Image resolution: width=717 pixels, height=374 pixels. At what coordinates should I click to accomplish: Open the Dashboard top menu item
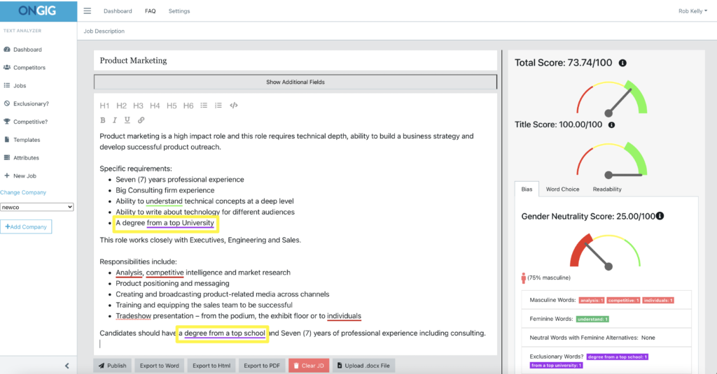(118, 11)
